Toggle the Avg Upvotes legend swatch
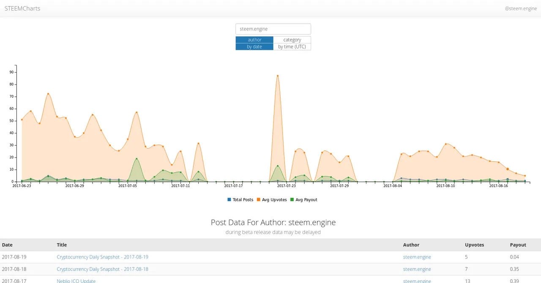 pyautogui.click(x=259, y=200)
